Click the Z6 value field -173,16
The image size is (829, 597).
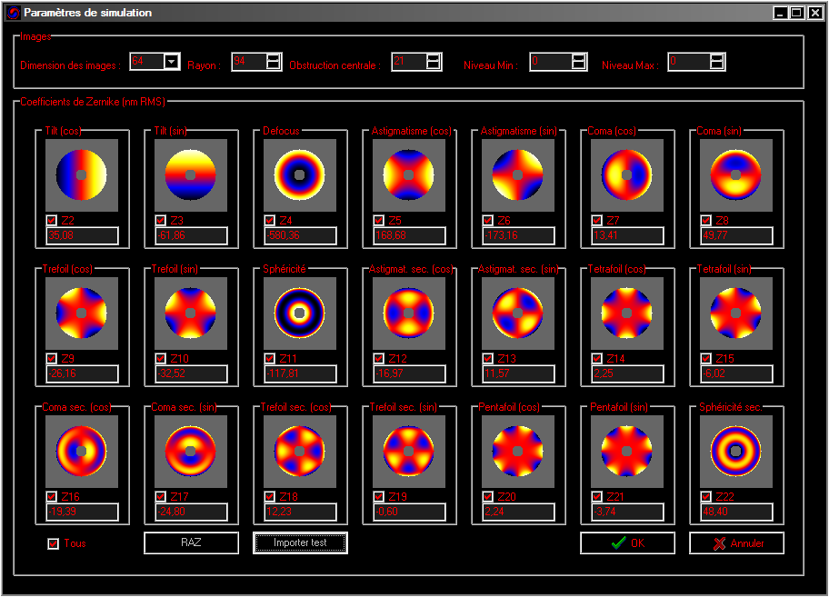[518, 235]
